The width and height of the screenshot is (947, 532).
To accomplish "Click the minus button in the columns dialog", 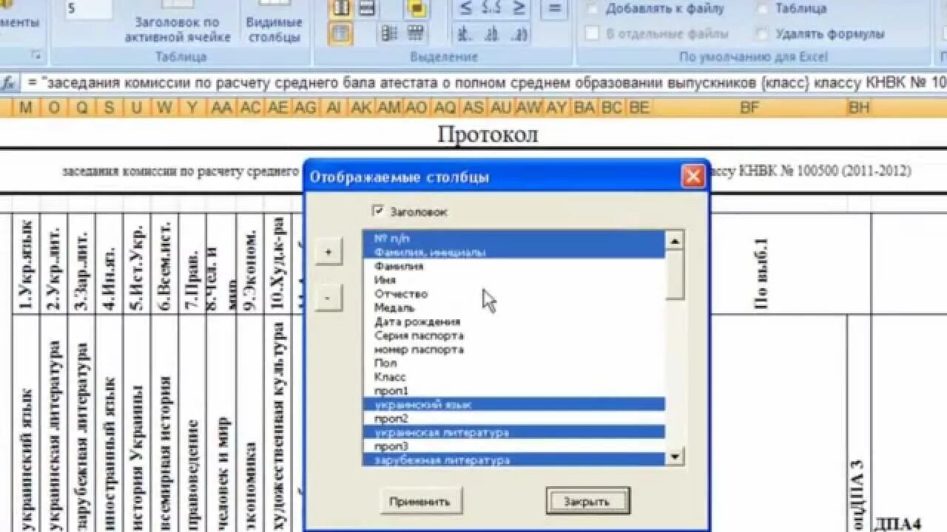I will (328, 299).
